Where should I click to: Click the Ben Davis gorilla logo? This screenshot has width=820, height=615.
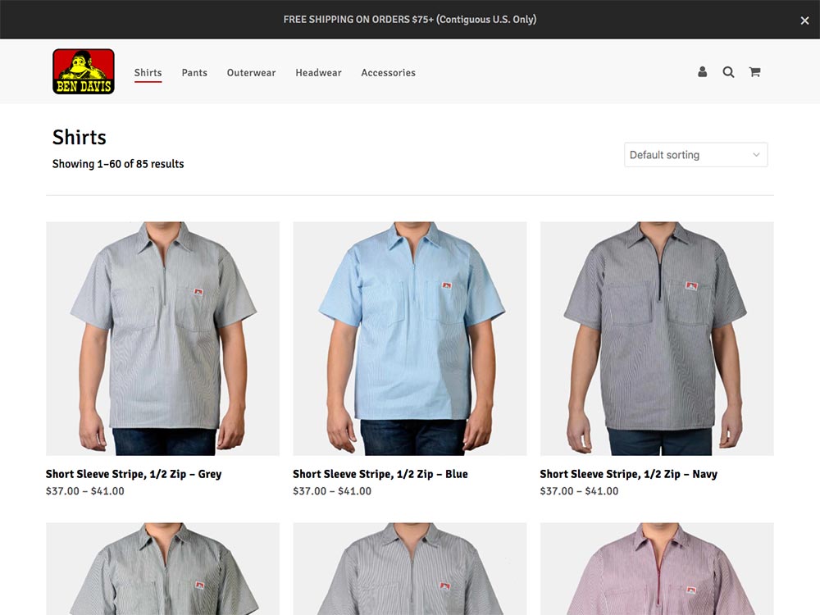[x=84, y=71]
